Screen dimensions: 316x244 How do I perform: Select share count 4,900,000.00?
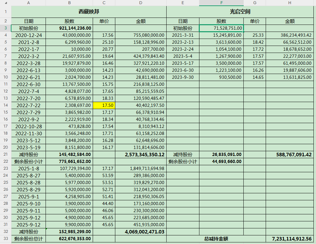click(x=69, y=218)
